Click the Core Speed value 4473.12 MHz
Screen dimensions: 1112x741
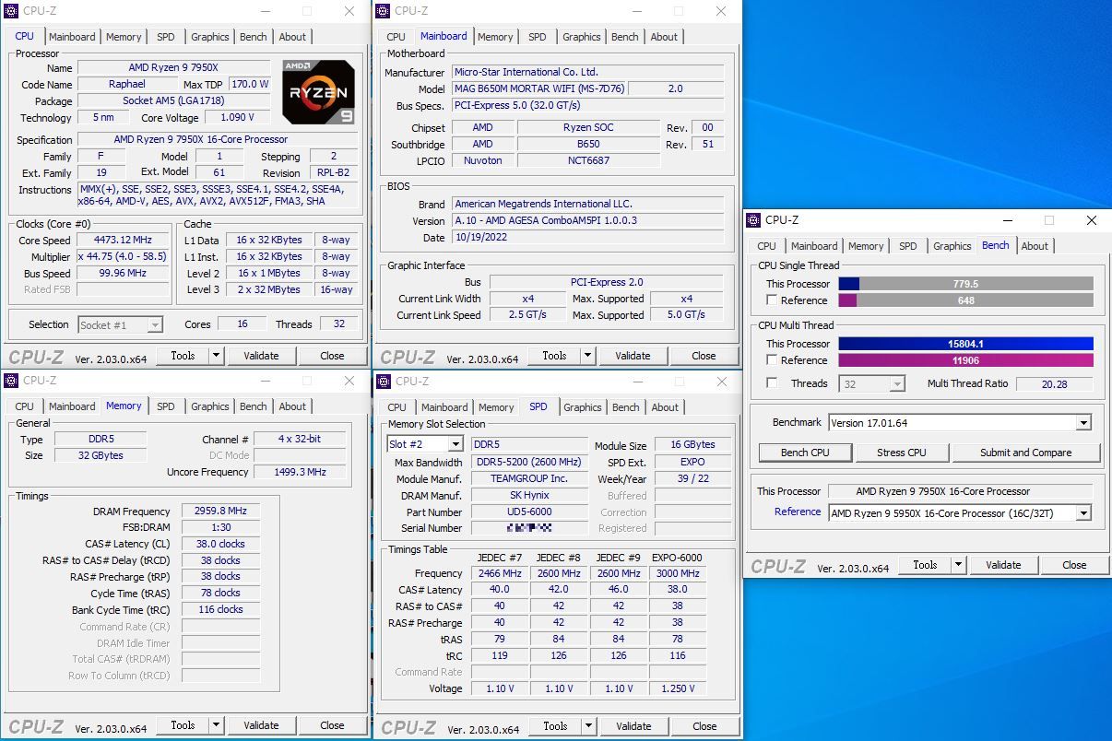click(x=124, y=241)
